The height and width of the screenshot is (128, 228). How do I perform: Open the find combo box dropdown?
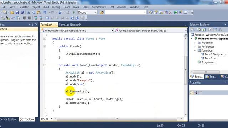pos(145,12)
